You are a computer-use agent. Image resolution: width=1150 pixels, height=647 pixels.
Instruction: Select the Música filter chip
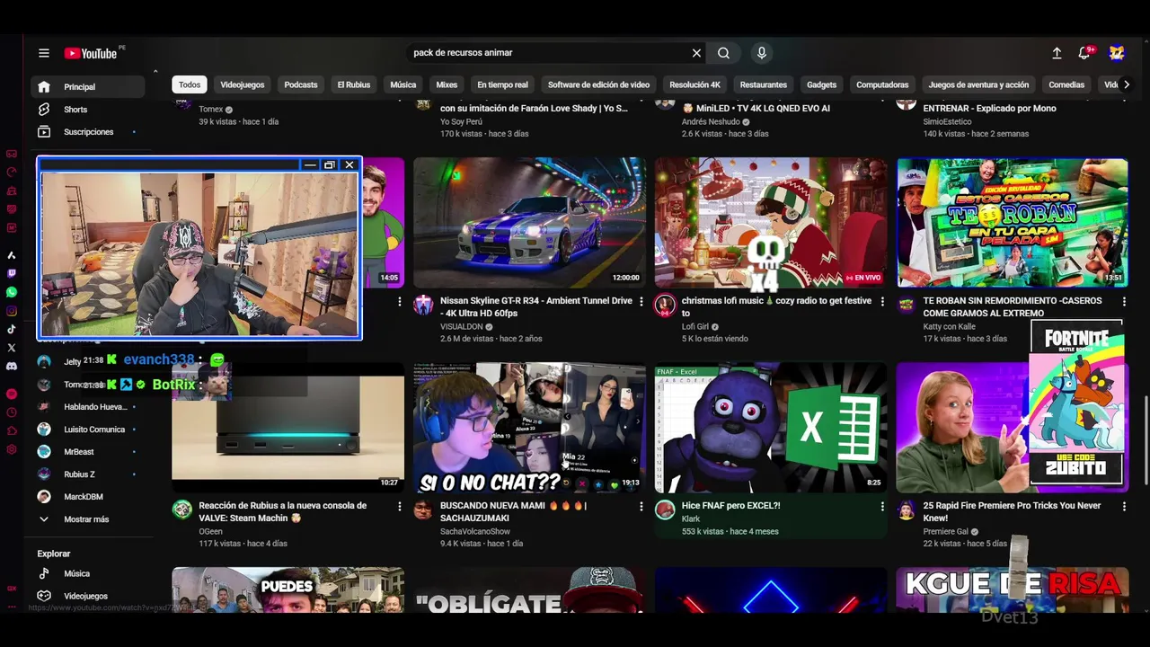403,84
